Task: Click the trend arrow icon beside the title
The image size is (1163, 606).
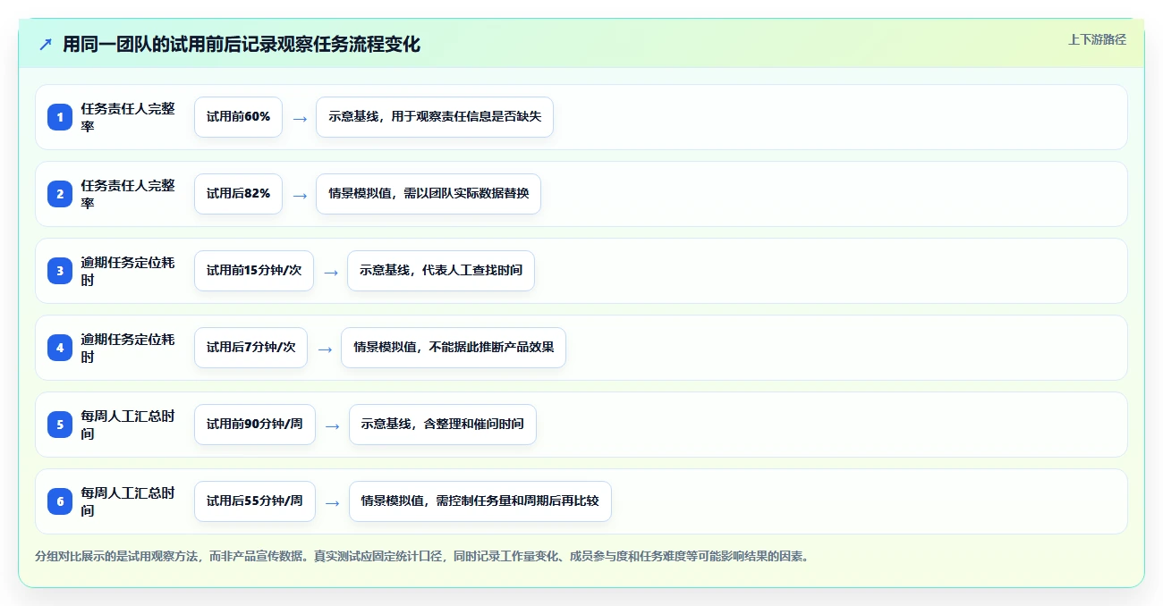Action: click(46, 45)
